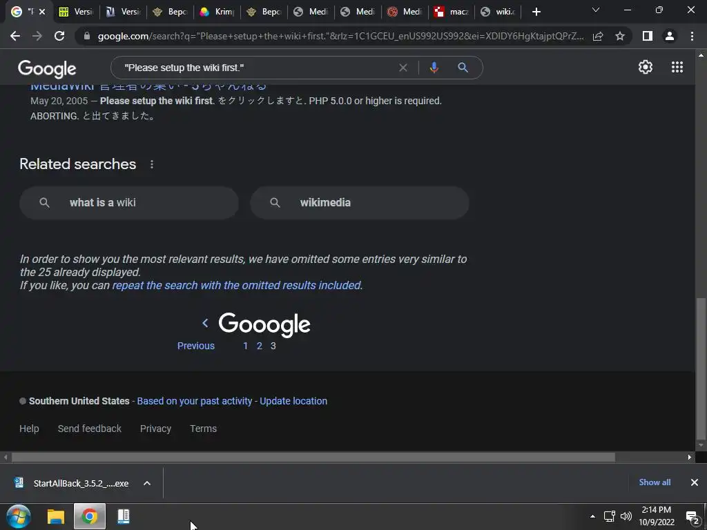Go back using browser back arrow
This screenshot has height=530, width=707.
[x=15, y=36]
